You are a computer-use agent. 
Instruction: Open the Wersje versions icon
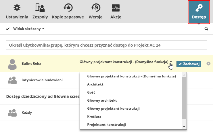pyautogui.click(x=96, y=7)
